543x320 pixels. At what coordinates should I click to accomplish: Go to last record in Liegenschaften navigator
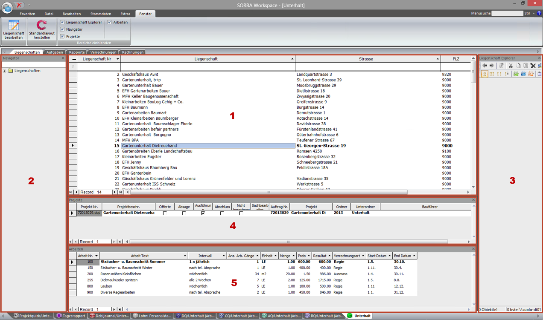click(x=121, y=192)
